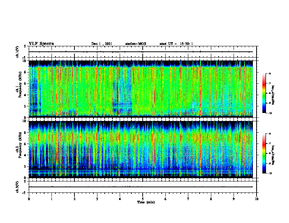Click time axis tick label "9"

234,199
